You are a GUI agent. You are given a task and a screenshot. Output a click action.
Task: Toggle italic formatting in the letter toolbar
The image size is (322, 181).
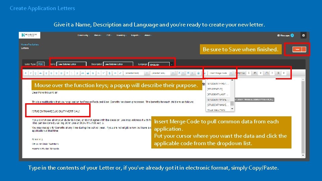click(x=31, y=73)
